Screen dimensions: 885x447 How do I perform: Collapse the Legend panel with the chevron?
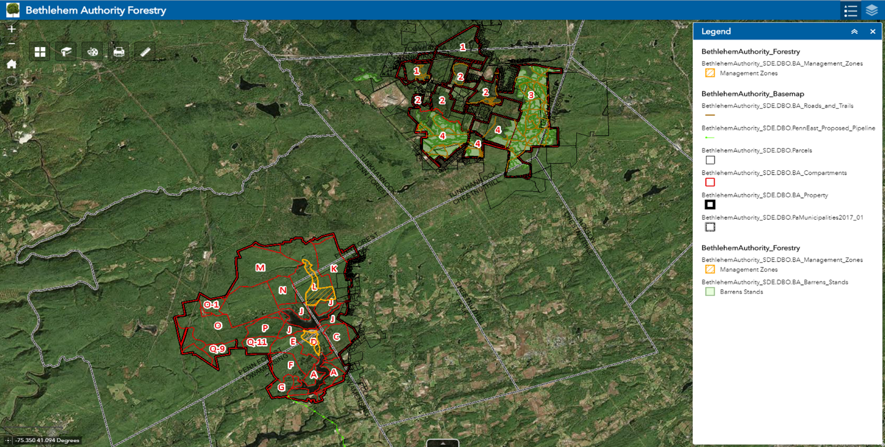coord(855,31)
